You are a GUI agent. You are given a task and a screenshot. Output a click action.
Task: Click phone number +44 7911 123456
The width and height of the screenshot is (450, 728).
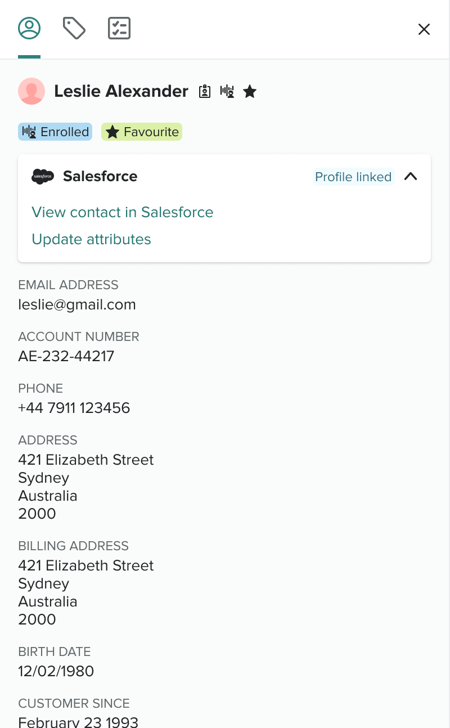pyautogui.click(x=74, y=408)
